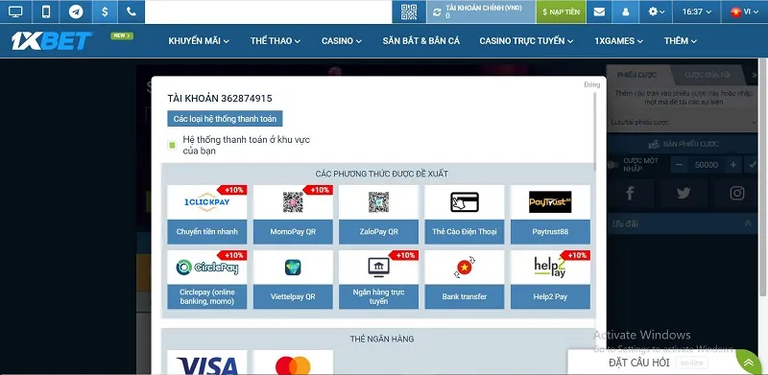Open the Casino menu
The width and height of the screenshot is (768, 375).
coord(342,41)
